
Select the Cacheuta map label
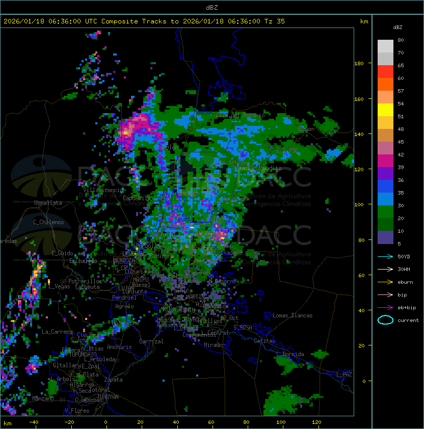[x=87, y=287]
